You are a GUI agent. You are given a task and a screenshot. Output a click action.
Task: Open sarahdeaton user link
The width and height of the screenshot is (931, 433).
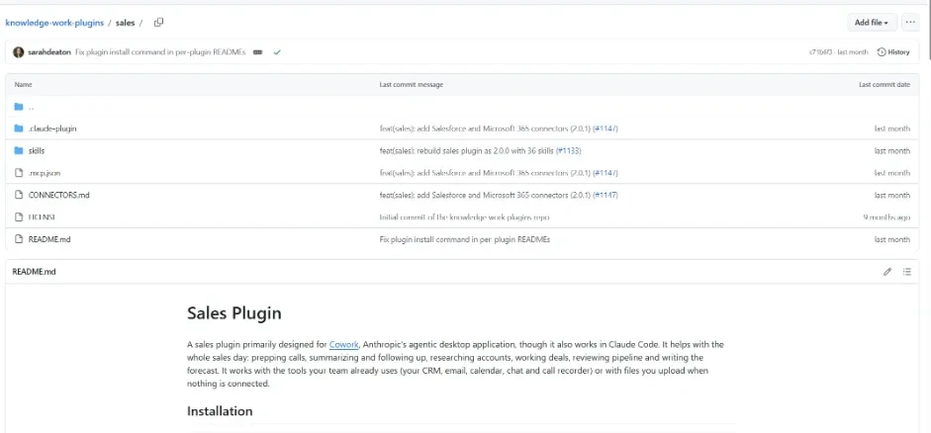[x=49, y=52]
